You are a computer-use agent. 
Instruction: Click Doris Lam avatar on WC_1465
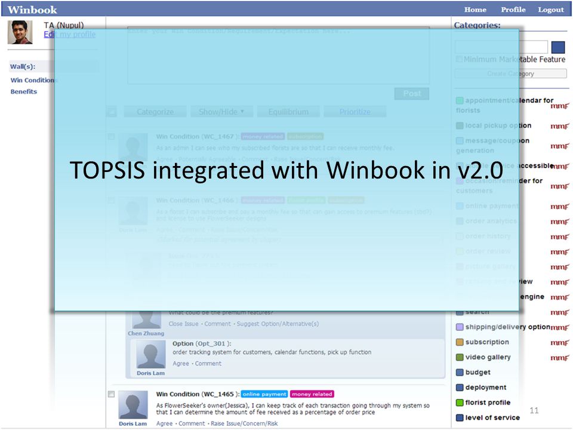pos(133,404)
